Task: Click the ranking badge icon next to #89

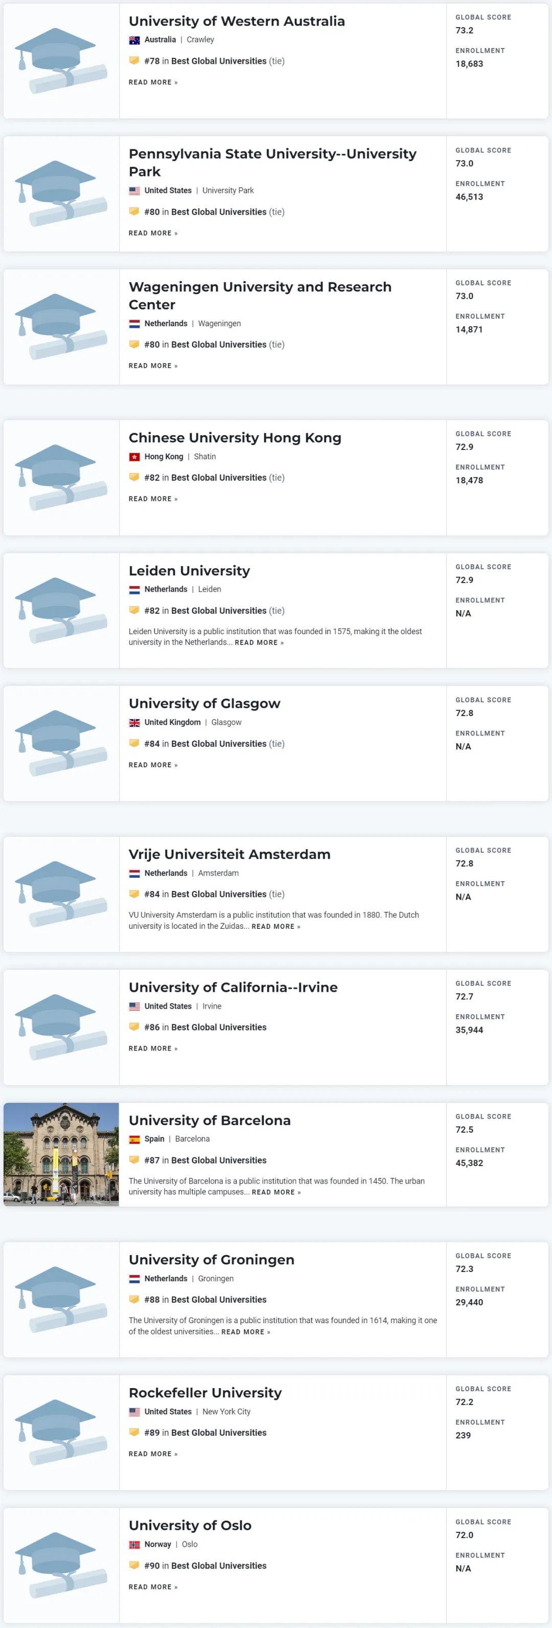Action: [x=134, y=1432]
